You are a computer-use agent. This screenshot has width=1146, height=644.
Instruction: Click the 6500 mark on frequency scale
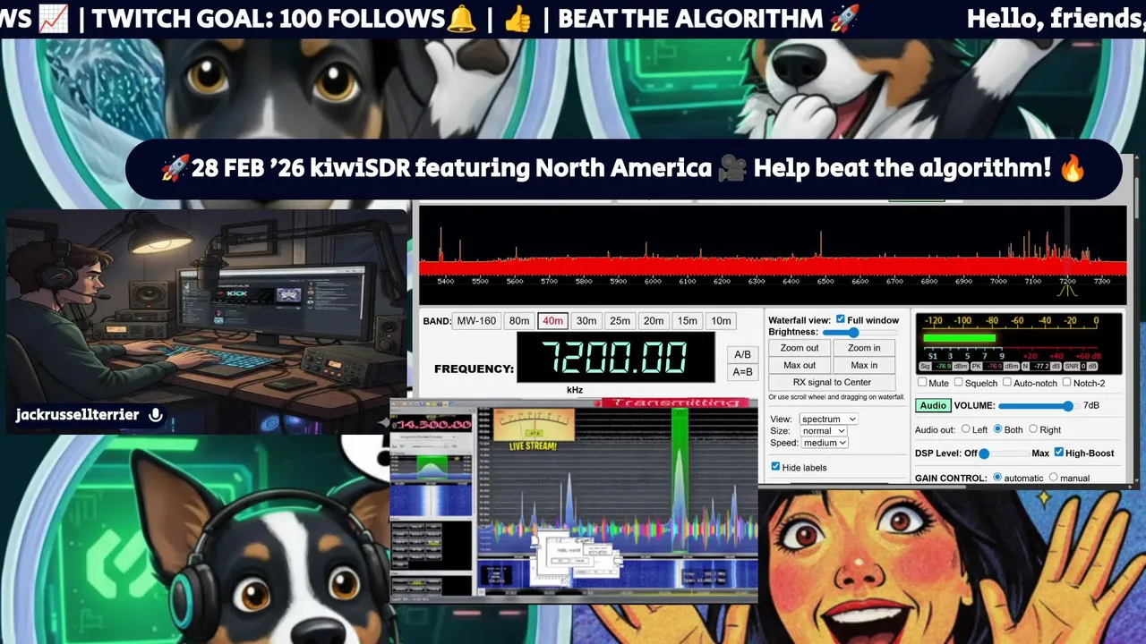[825, 281]
